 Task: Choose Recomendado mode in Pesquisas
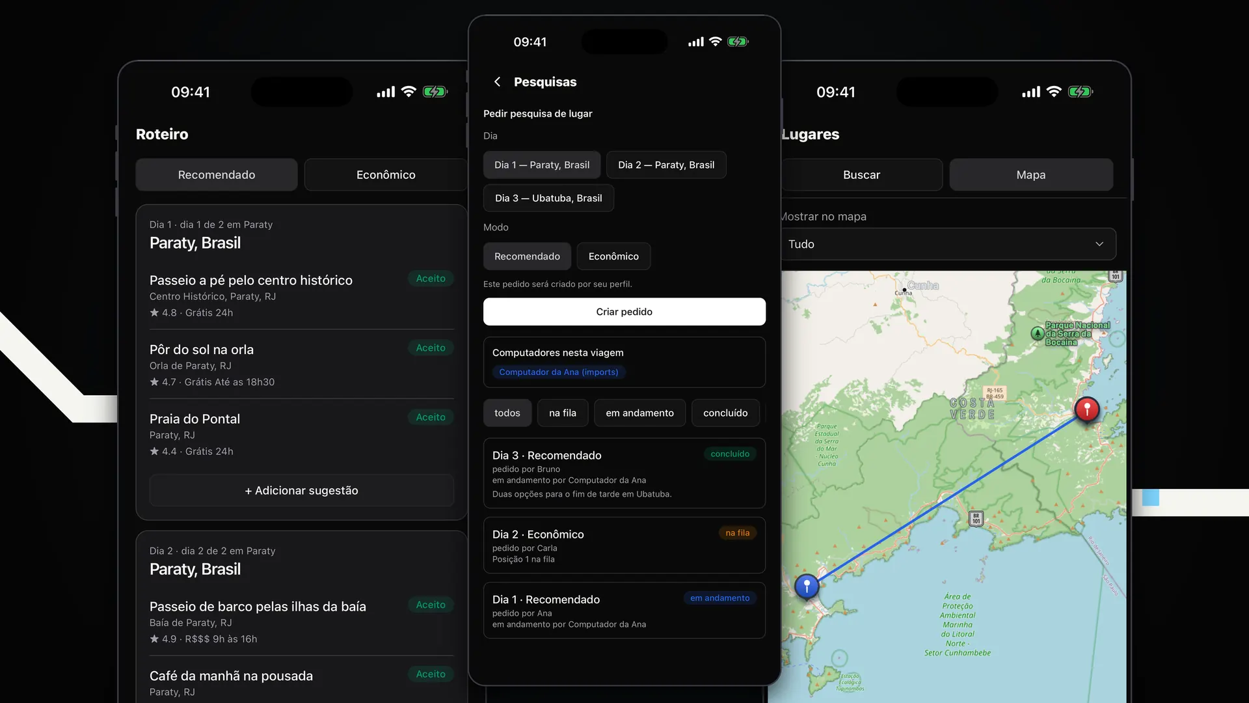click(x=527, y=256)
